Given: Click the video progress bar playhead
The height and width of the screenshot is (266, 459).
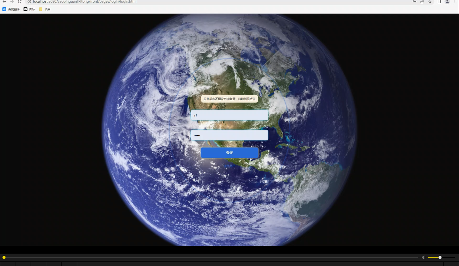Looking at the screenshot, I should click(x=4, y=257).
